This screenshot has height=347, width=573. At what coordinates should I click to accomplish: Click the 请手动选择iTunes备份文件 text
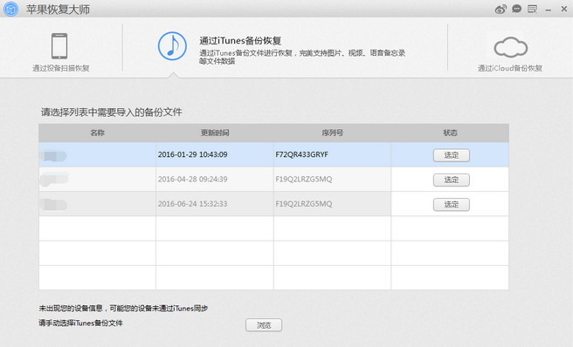coord(80,323)
